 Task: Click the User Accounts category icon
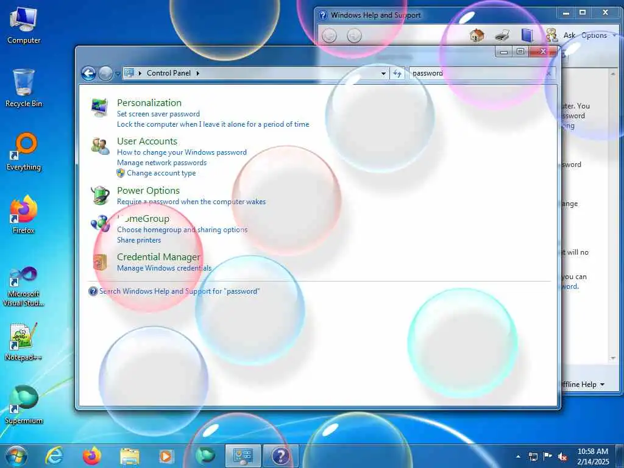tap(100, 146)
